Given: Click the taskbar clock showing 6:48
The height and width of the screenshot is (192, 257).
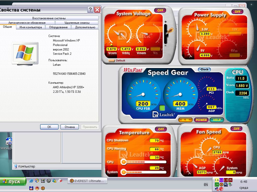Looking at the screenshot, I should [x=244, y=181].
